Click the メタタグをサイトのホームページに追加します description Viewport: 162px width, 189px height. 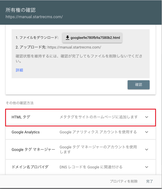point(98,117)
